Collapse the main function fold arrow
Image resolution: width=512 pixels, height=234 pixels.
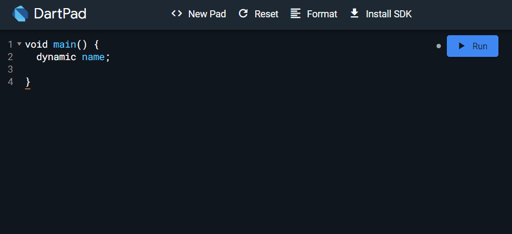pyautogui.click(x=19, y=44)
